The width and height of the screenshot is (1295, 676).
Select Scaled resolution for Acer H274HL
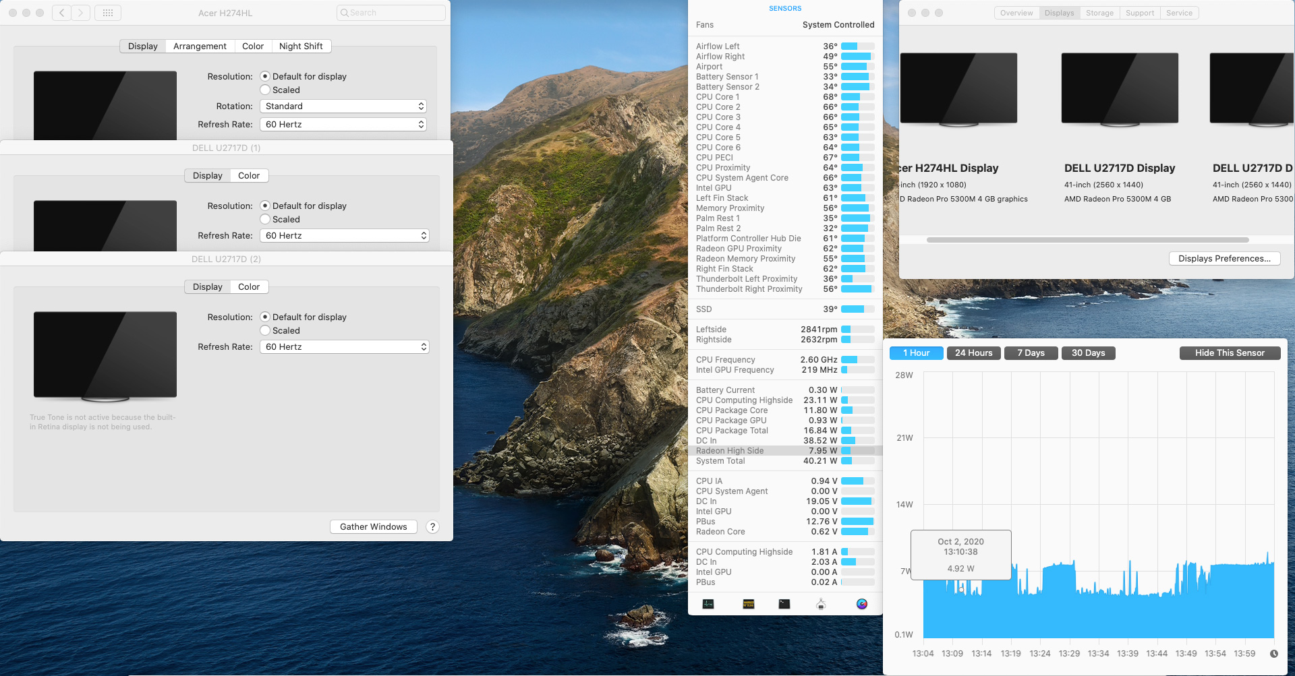266,90
